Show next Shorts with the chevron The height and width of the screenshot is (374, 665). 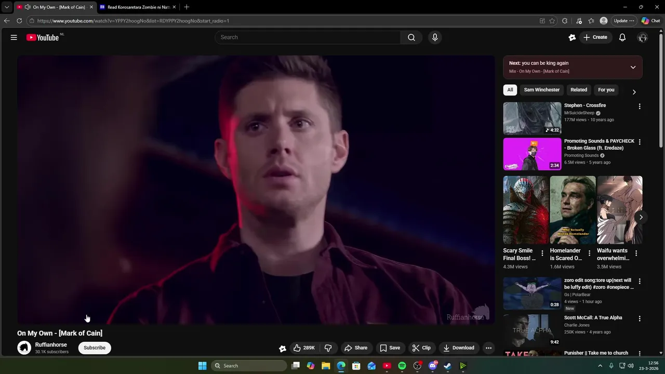pos(641,218)
